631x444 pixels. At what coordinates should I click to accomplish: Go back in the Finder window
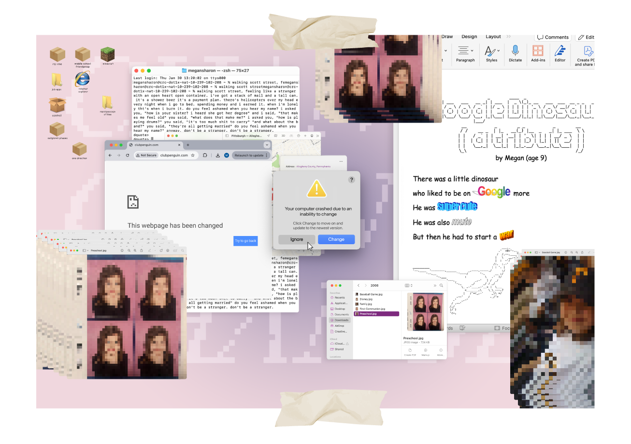pos(359,286)
